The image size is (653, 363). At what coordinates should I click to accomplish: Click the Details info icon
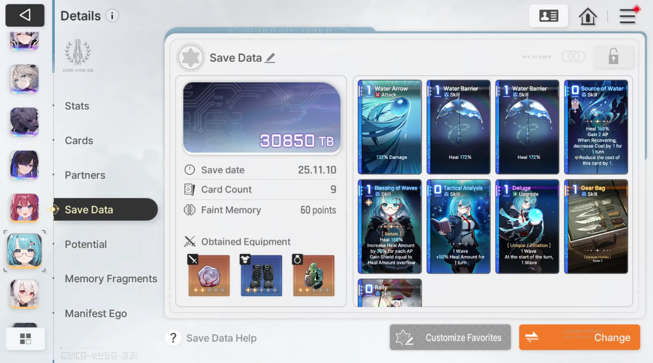[x=112, y=16]
